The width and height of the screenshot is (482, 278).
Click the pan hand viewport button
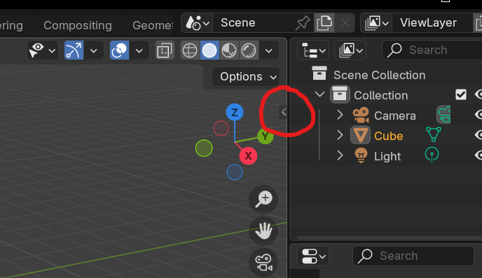[x=263, y=231]
